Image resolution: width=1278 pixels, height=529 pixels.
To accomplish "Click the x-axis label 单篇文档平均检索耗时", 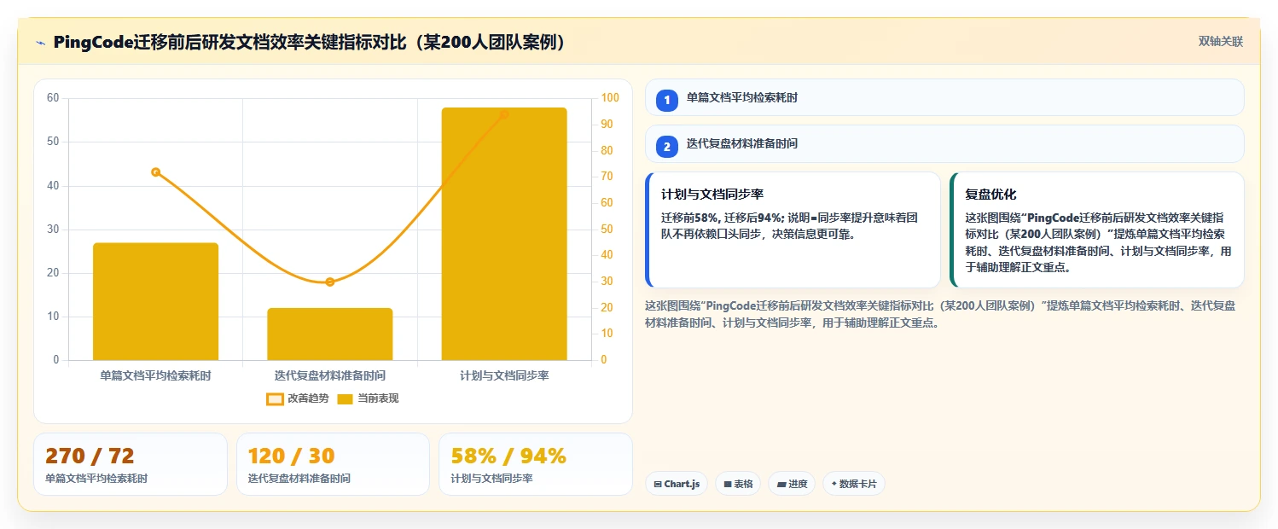I will (155, 375).
